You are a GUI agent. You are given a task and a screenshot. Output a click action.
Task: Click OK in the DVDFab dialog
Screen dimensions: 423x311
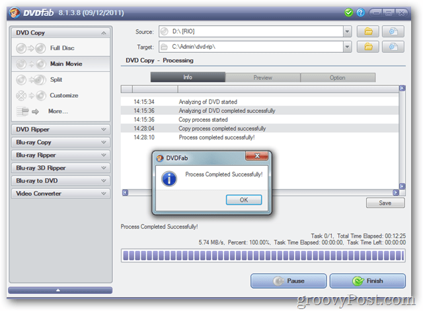(244, 200)
